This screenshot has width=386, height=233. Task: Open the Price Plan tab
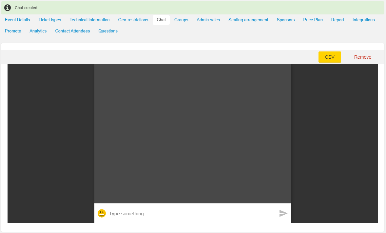tap(313, 20)
